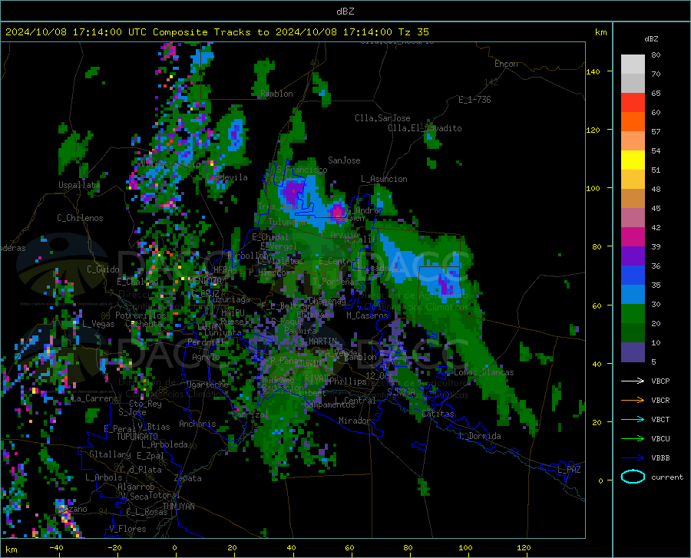The image size is (691, 558).
Task: Click the green VBCU arrow in legend
Action: (x=633, y=438)
